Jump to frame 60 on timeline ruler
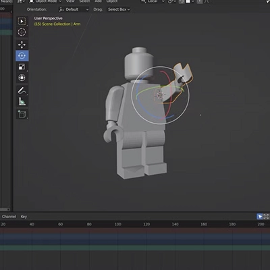 [x=61, y=224]
